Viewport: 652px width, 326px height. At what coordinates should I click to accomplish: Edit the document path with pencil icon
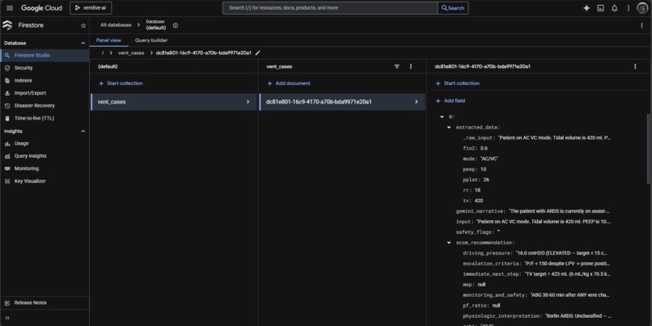[x=258, y=53]
